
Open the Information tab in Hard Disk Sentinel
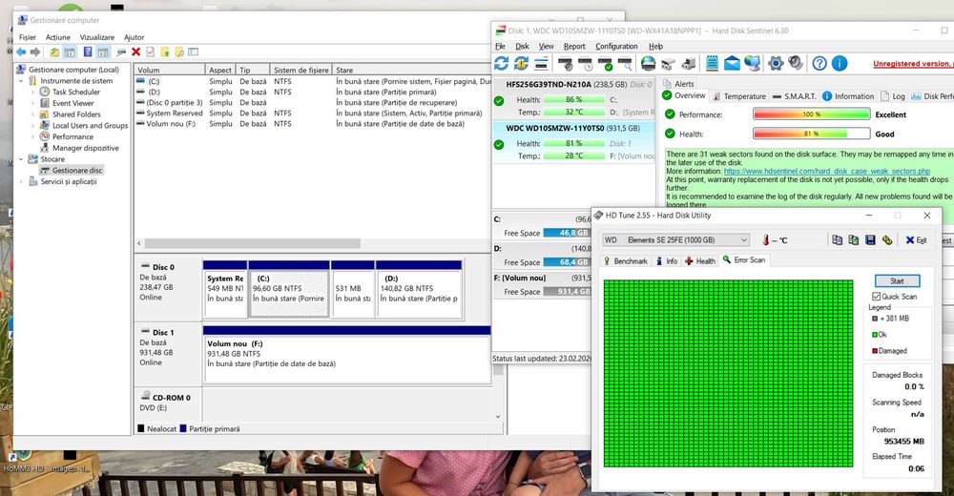[848, 96]
